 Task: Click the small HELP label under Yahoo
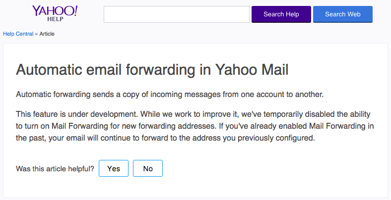[x=55, y=19]
